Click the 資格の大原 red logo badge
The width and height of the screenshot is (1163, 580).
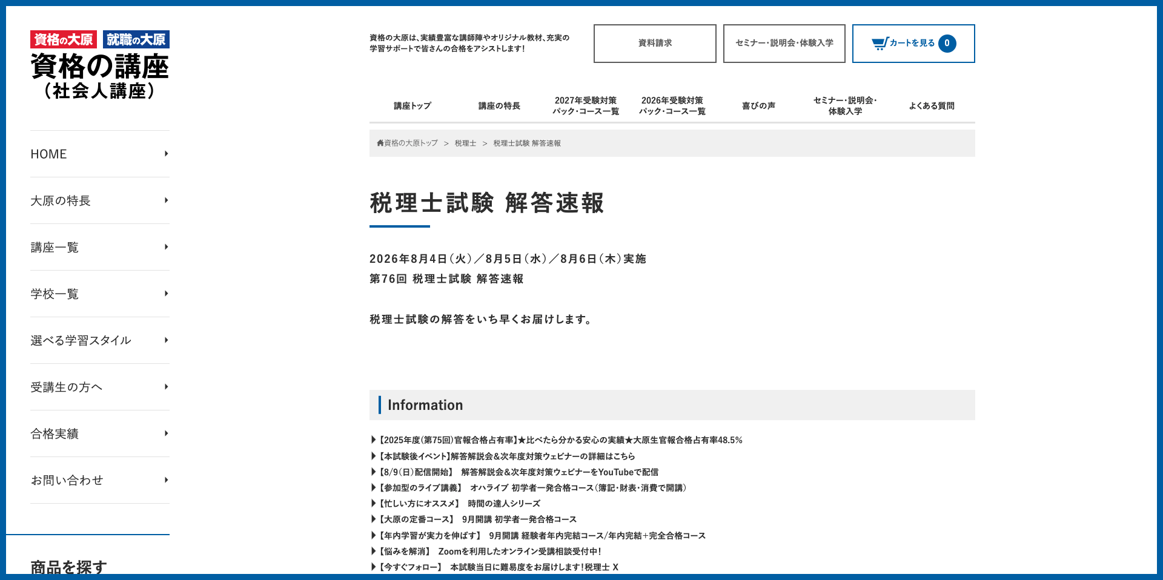(64, 39)
